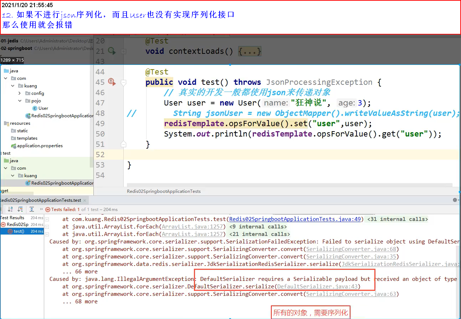Image resolution: width=461 pixels, height=319 pixels.
Task: Expand folded contextLoads method at line 21
Action: tap(123, 51)
